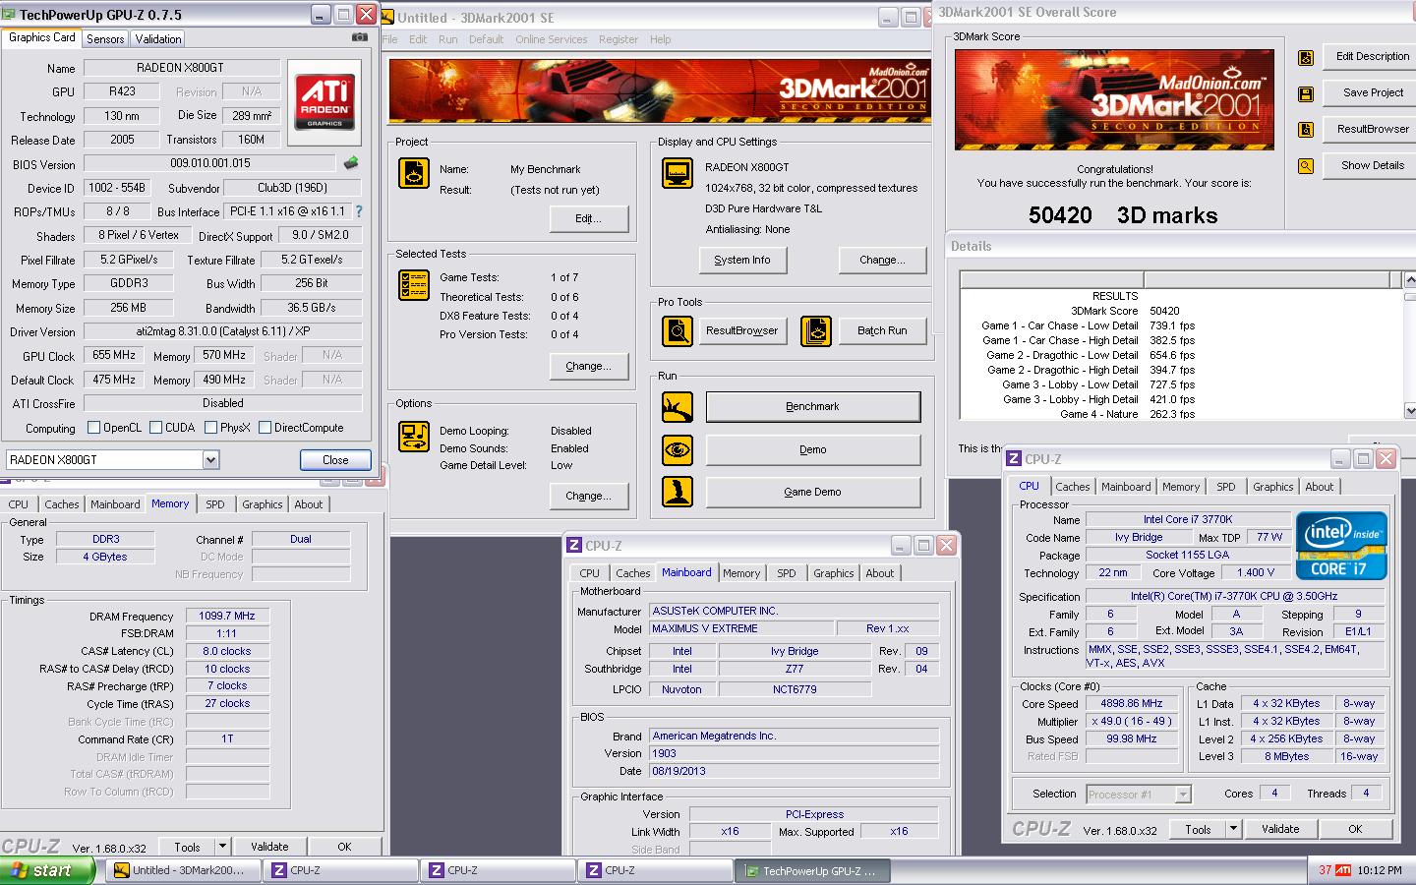
Task: Click OK button in CPU-Z memory window
Action: (344, 847)
